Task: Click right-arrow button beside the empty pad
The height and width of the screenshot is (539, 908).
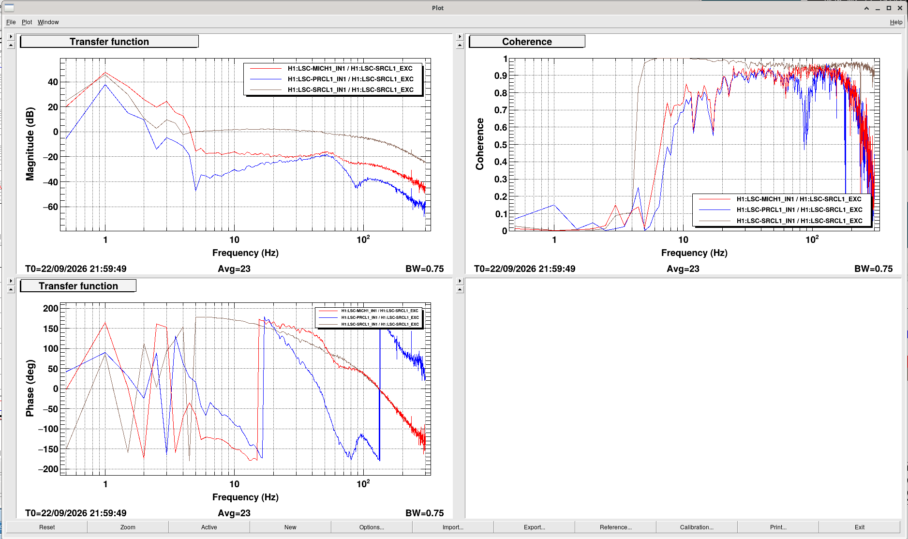Action: tap(460, 281)
